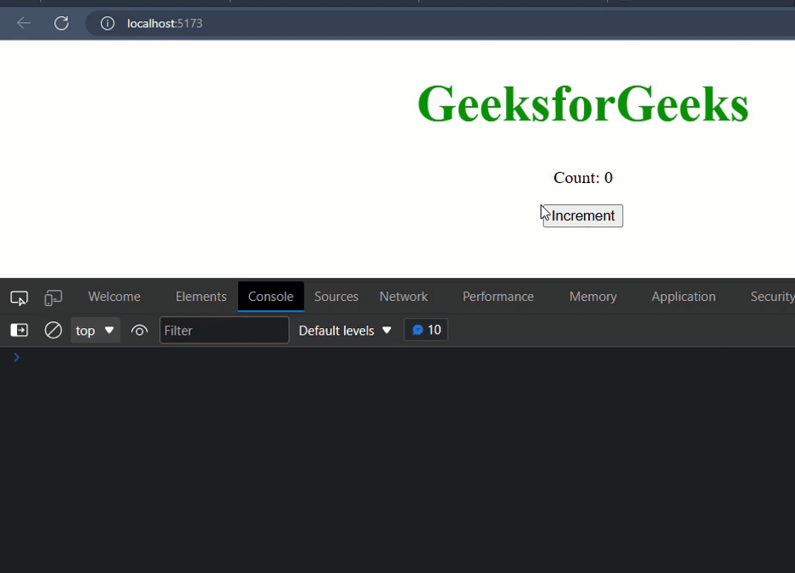Click the GeeksforGeeks heading
This screenshot has height=573, width=795.
(x=582, y=104)
